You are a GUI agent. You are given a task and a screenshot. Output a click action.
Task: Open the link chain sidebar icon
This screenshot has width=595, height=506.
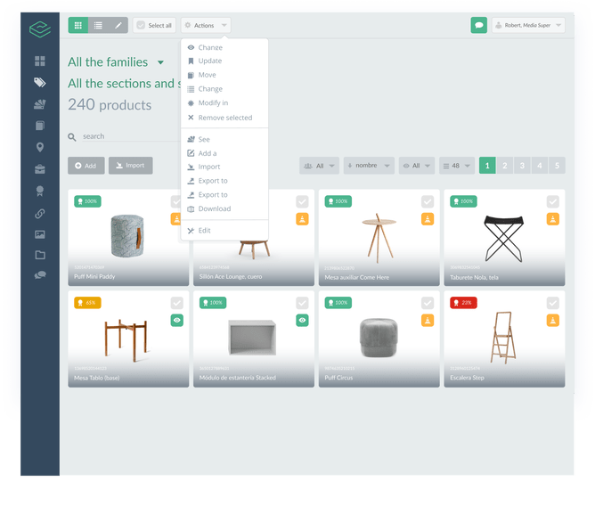(40, 213)
